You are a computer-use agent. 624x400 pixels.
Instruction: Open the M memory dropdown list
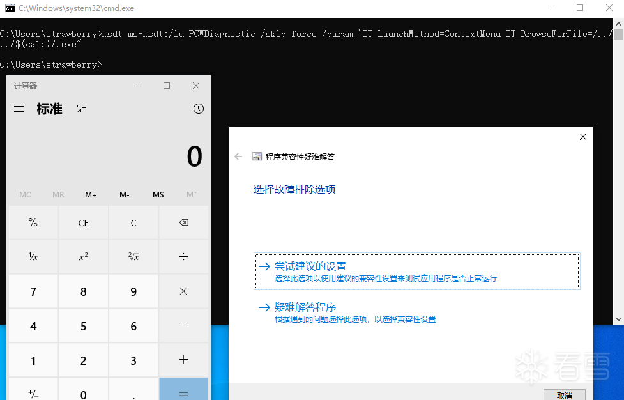[192, 195]
